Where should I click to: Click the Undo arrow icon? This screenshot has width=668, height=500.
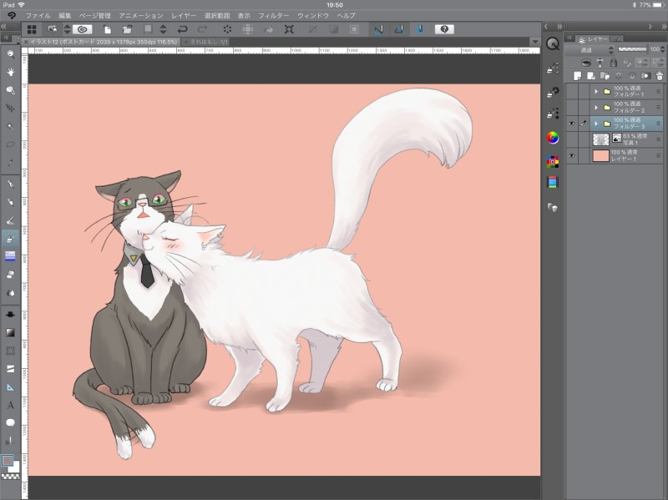pos(183,29)
